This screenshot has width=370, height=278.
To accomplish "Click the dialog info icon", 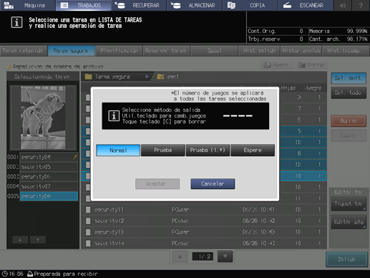I will pyautogui.click(x=114, y=116).
